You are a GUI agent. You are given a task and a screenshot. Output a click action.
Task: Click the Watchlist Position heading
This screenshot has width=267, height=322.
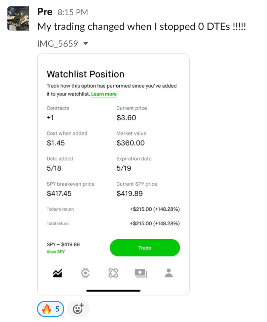tap(85, 74)
